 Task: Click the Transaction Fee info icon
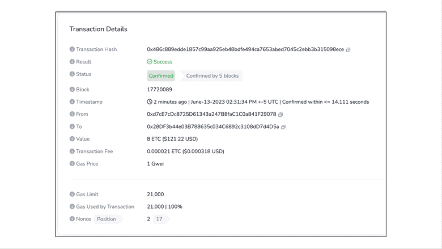(x=72, y=151)
